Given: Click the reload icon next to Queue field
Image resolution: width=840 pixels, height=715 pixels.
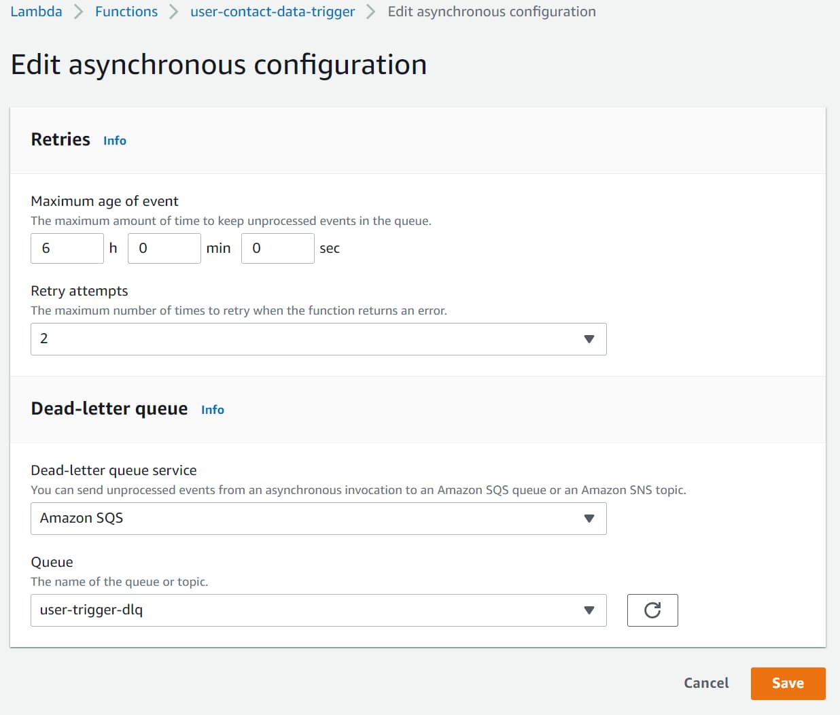Looking at the screenshot, I should point(652,610).
